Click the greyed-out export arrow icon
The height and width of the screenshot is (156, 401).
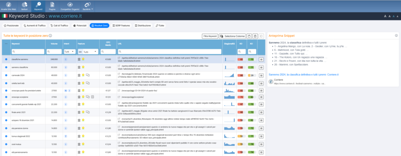(x=261, y=36)
